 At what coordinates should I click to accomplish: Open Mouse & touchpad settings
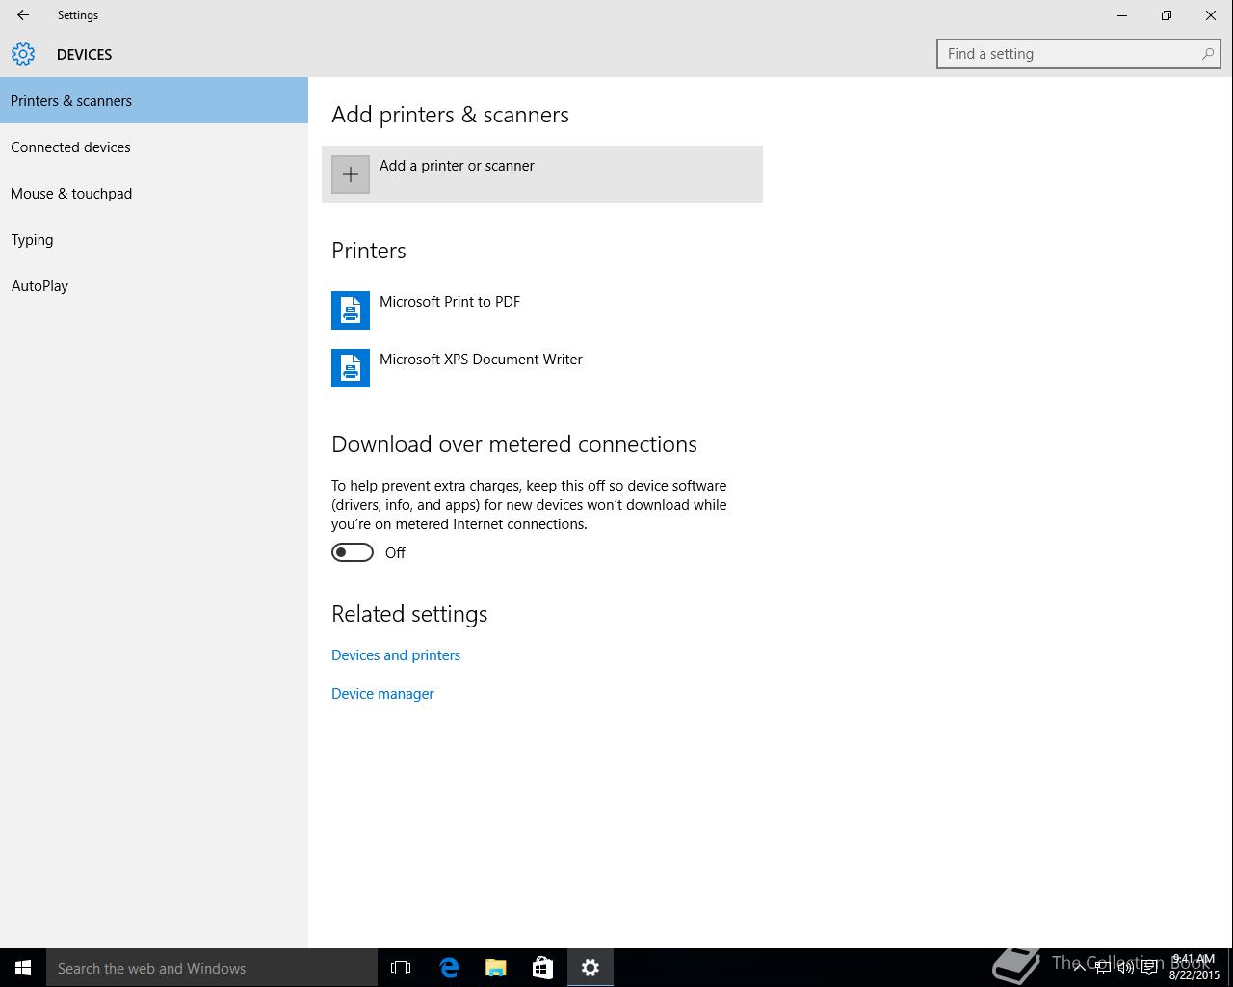point(154,193)
